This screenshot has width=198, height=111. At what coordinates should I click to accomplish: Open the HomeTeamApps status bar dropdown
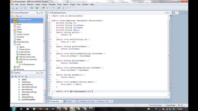156,105
